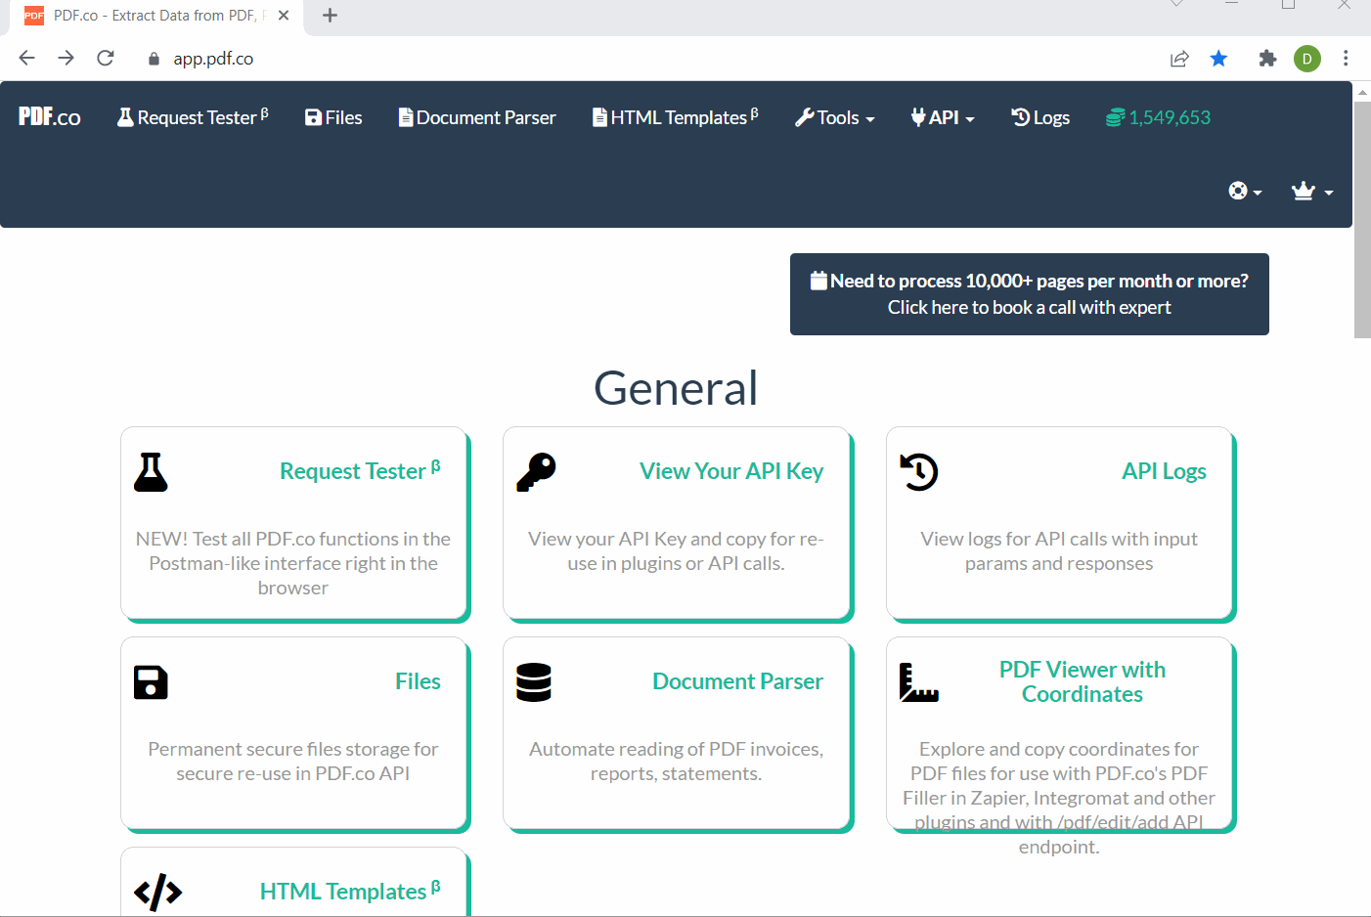This screenshot has height=917, width=1371.
Task: Open Document Parser in the navigation bar
Action: pos(477,117)
